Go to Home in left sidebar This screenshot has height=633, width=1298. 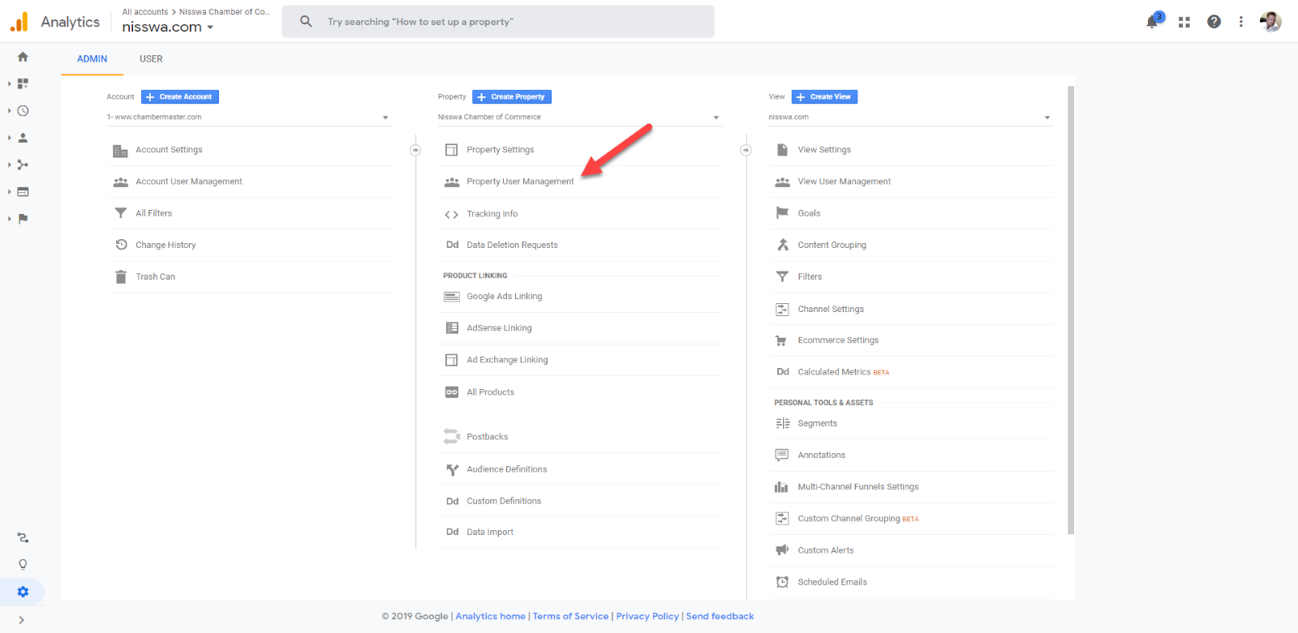23,57
